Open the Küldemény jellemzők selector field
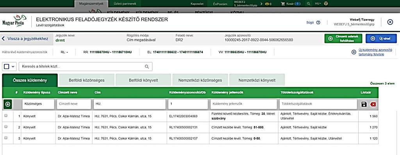The height and width of the screenshot is (155, 400). (x=244, y=104)
